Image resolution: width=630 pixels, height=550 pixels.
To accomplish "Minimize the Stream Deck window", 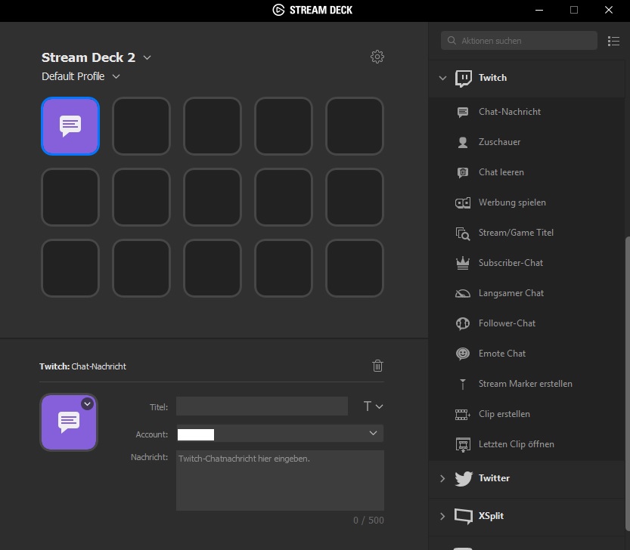I will 539,10.
